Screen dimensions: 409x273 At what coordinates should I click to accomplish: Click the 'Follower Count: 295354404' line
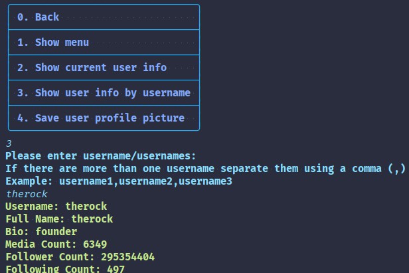pos(80,256)
